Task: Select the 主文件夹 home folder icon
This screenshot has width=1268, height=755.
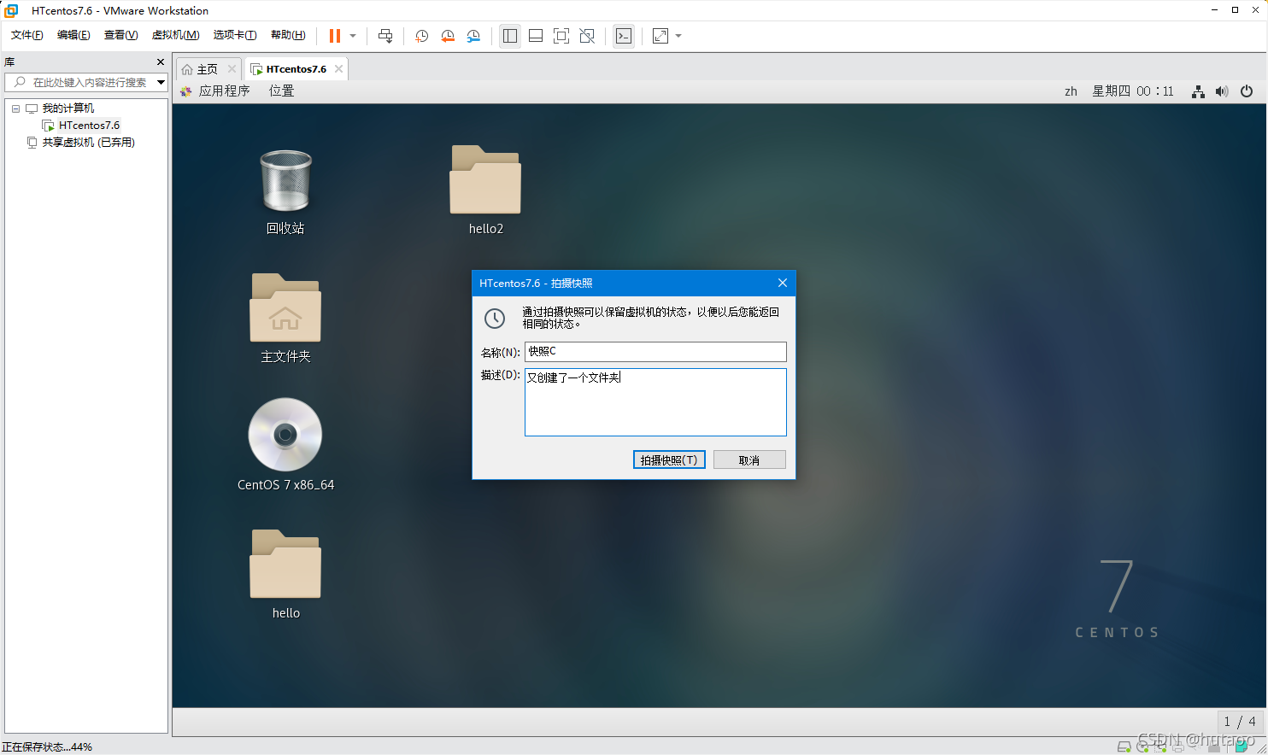Action: coord(285,319)
